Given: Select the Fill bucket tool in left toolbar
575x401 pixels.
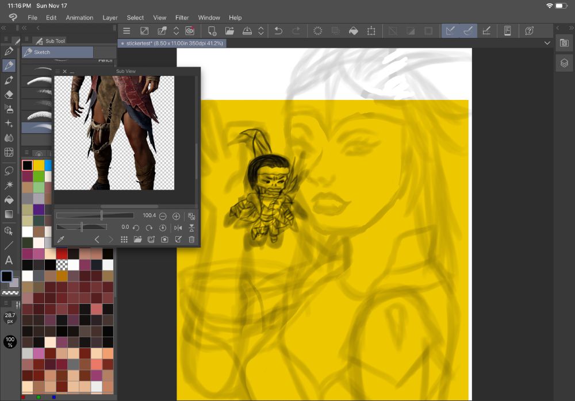Looking at the screenshot, I should (x=9, y=200).
